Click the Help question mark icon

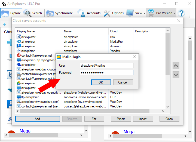[x=181, y=13]
